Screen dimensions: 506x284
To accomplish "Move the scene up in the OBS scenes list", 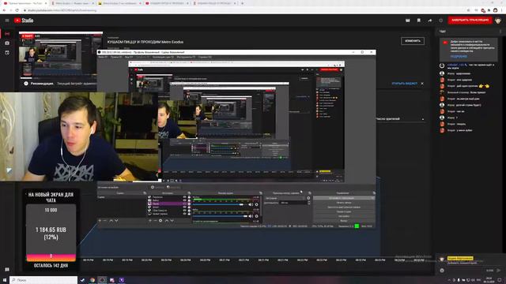I will pos(111,221).
